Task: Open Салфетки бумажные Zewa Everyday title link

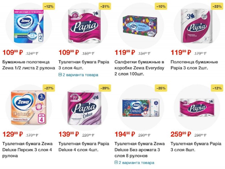Action: pyautogui.click(x=139, y=68)
